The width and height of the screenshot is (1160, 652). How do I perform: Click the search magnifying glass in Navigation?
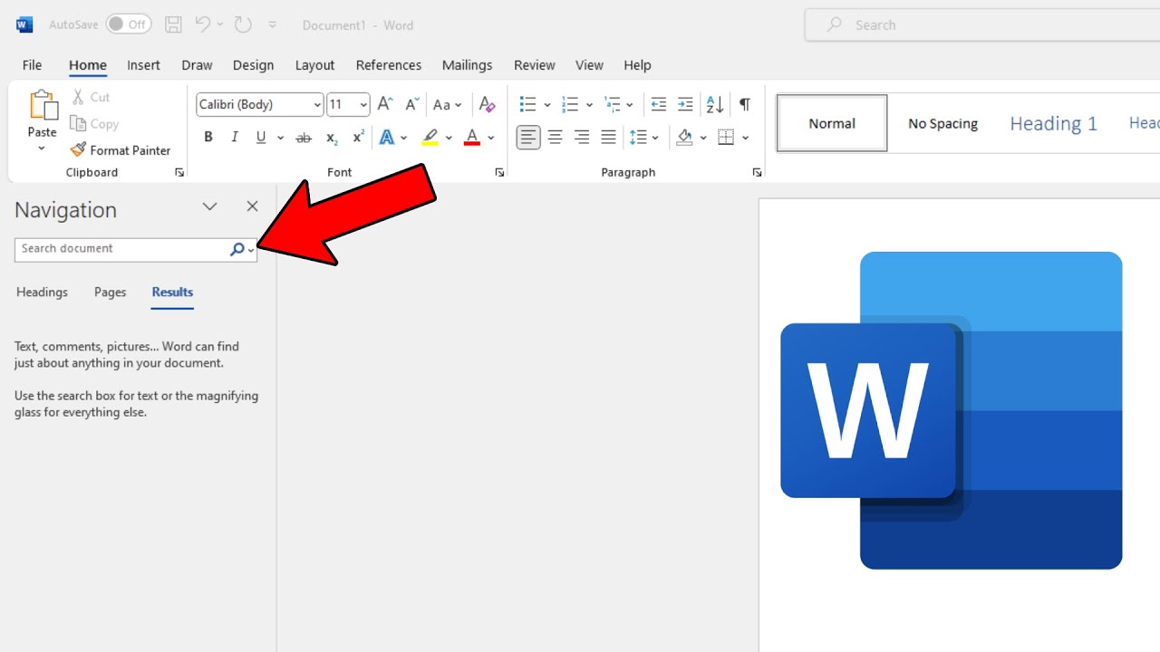pyautogui.click(x=237, y=249)
